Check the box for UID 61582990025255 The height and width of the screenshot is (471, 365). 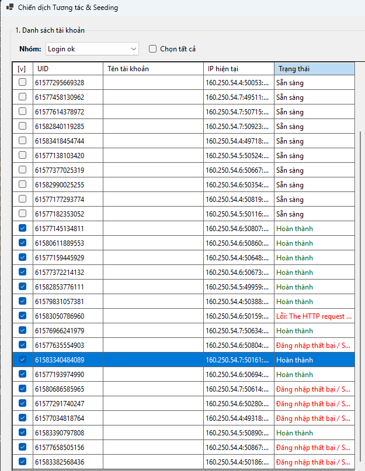(23, 184)
